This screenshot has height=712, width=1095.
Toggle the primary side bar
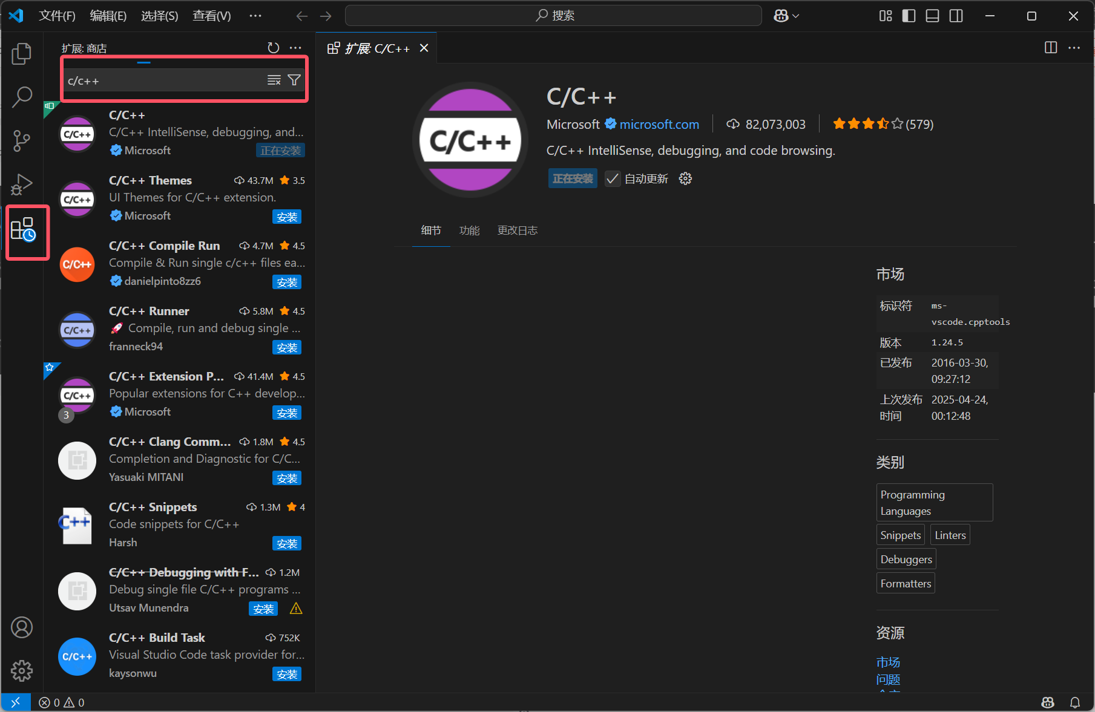909,16
